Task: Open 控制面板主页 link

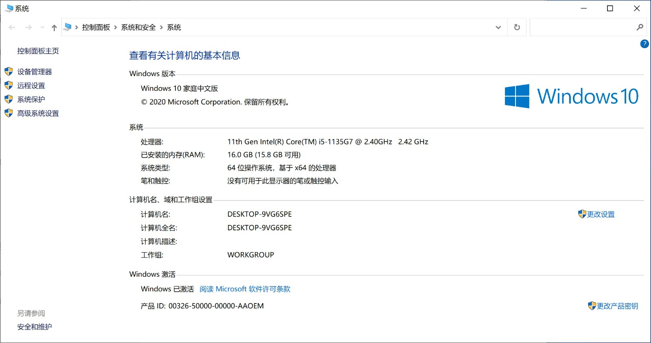Action: [38, 51]
